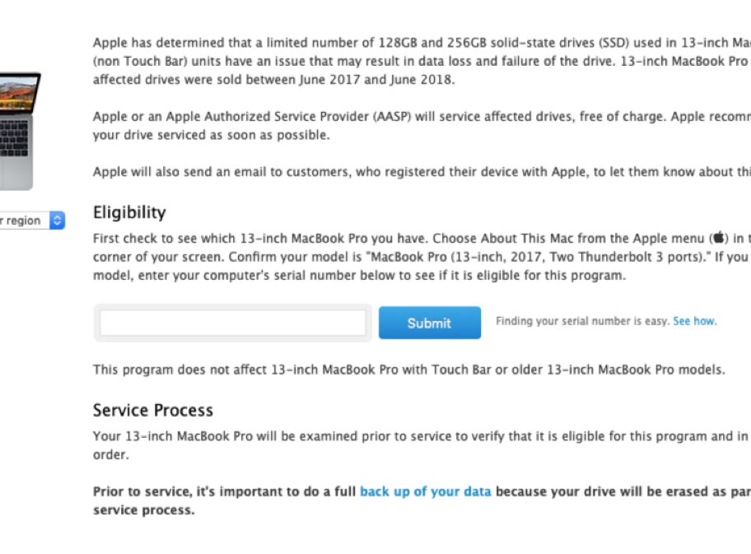
Task: Click the MacBook Pro product image
Action: (x=20, y=132)
